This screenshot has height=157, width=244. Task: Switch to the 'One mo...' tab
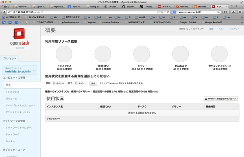tap(184, 6)
